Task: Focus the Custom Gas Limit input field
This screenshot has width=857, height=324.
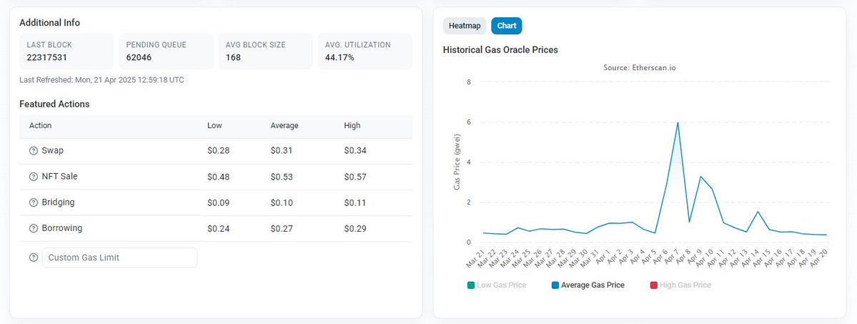Action: pyautogui.click(x=119, y=257)
